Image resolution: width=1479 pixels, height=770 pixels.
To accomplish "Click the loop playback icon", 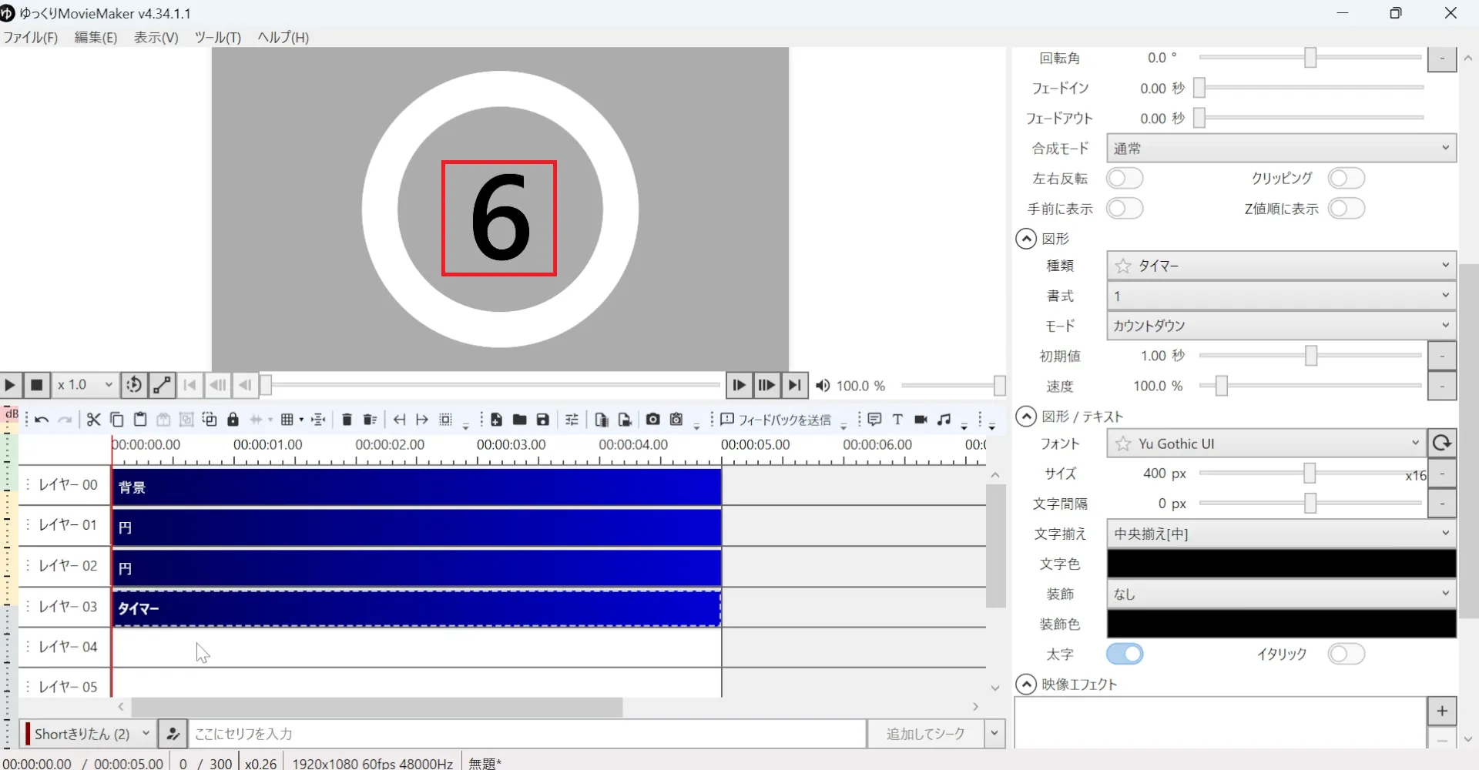I will coord(133,385).
